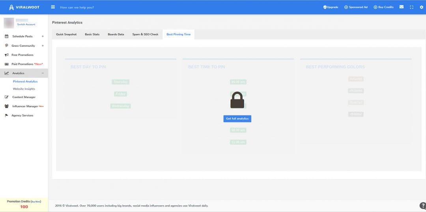426x212 pixels.
Task: Open the Upgrade link
Action: click(x=331, y=7)
